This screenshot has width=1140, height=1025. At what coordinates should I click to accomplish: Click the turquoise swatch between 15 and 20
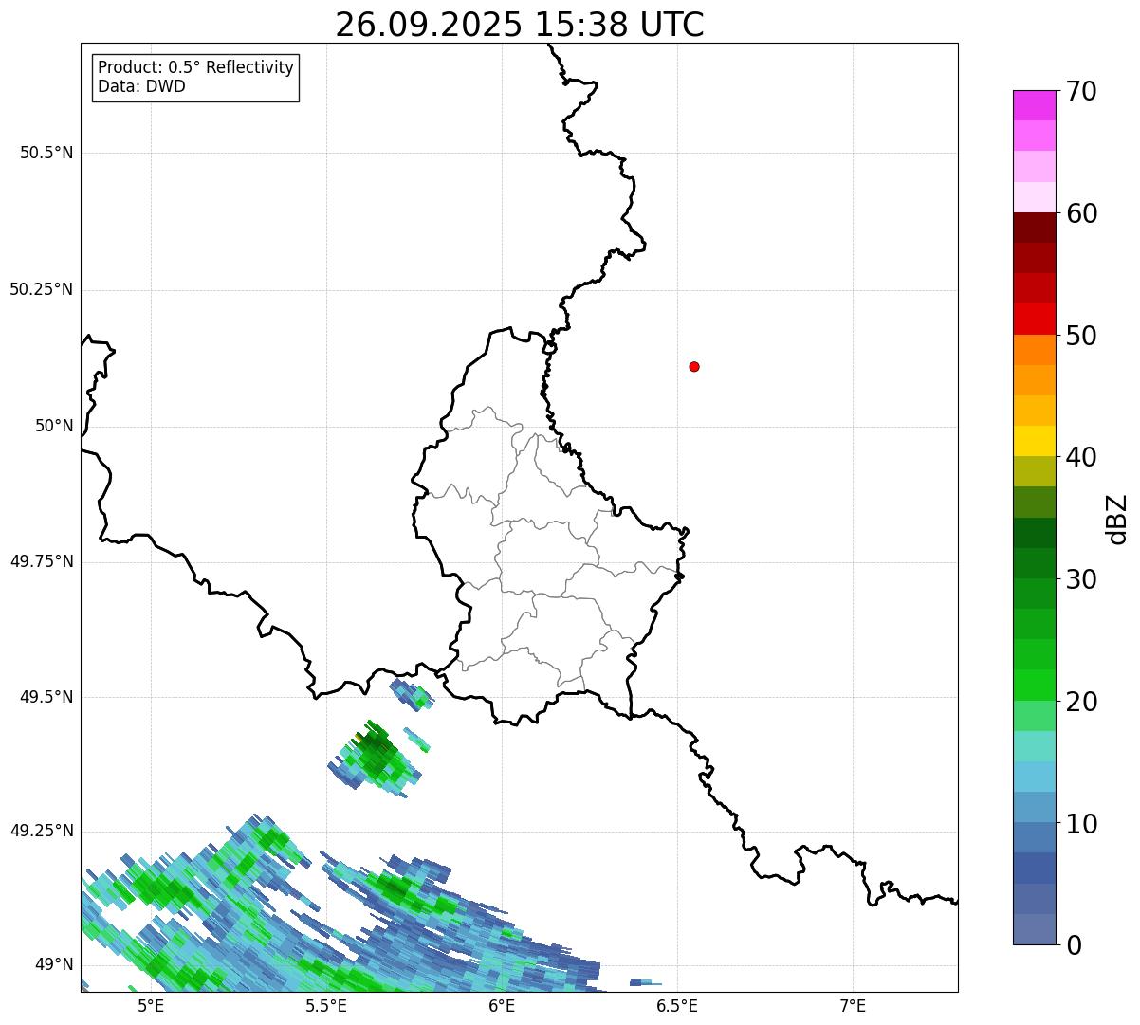(x=1034, y=746)
